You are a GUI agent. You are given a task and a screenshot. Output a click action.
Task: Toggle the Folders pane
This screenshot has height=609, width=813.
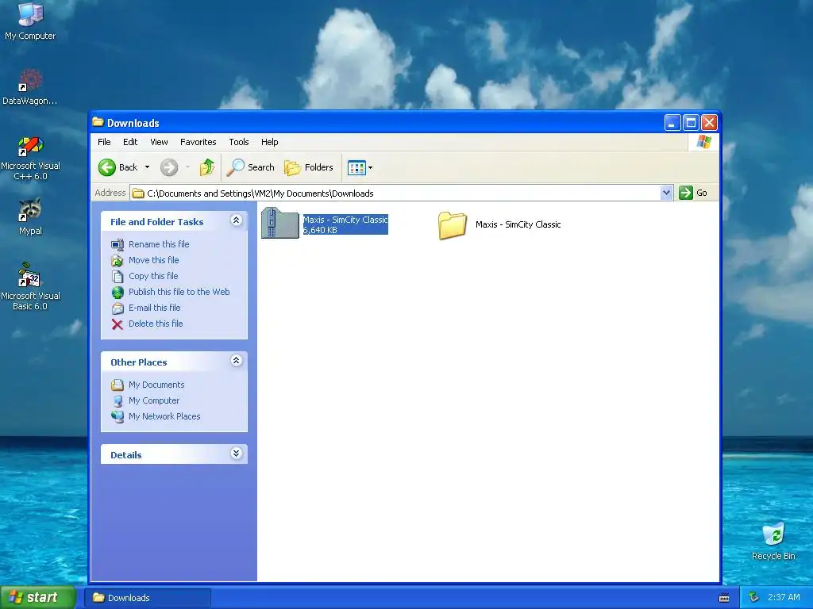click(x=309, y=167)
